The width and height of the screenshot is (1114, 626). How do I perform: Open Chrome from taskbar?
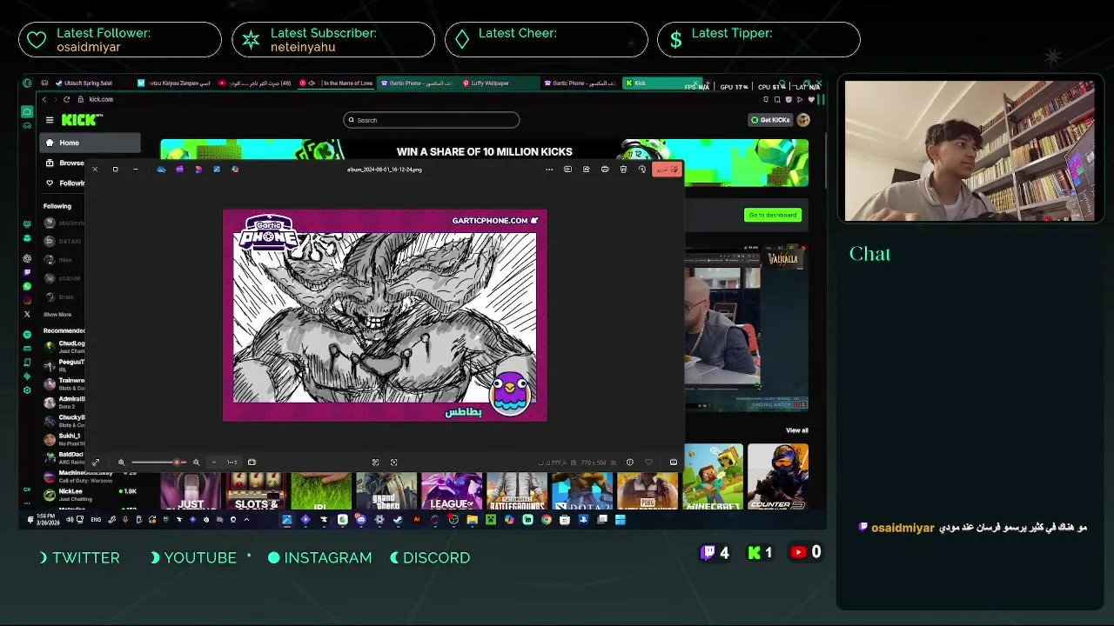coord(546,520)
